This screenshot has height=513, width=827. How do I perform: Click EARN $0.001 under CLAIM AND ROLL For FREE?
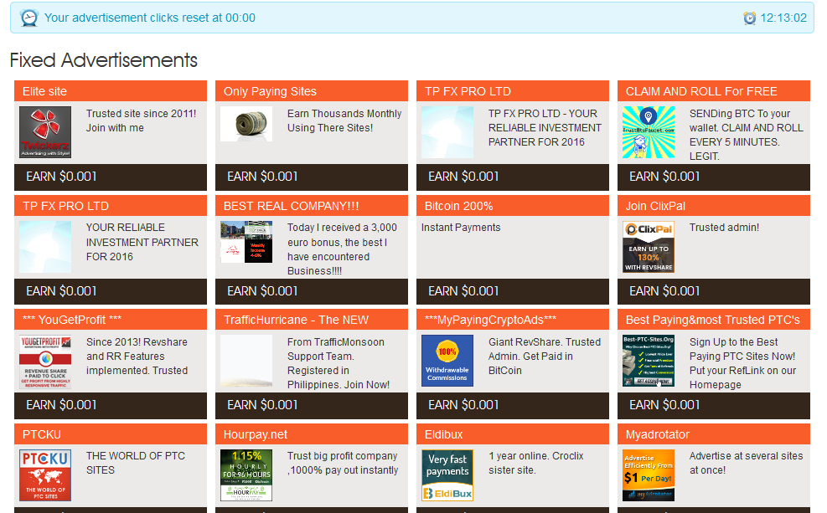(714, 177)
